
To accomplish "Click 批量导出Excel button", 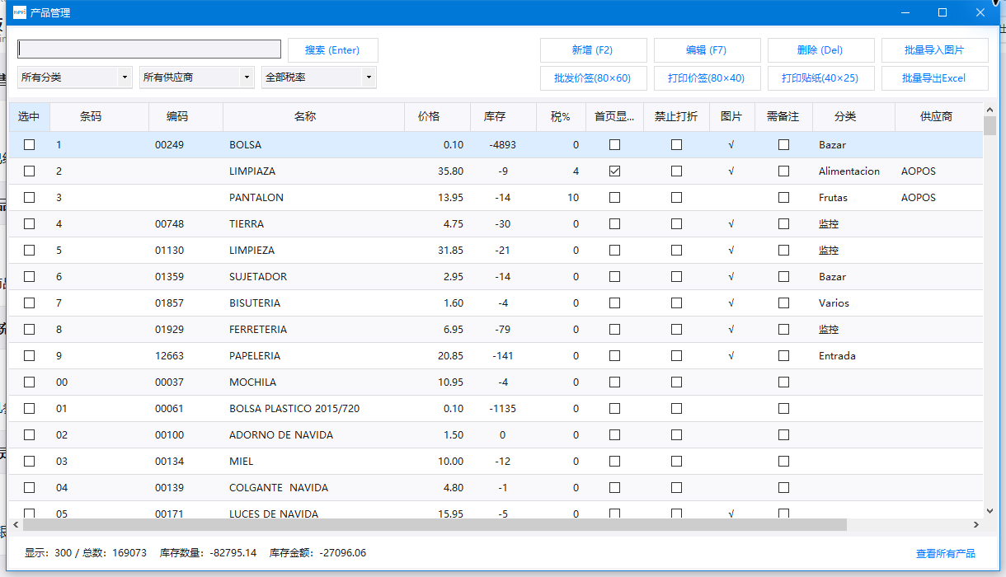I will click(934, 78).
